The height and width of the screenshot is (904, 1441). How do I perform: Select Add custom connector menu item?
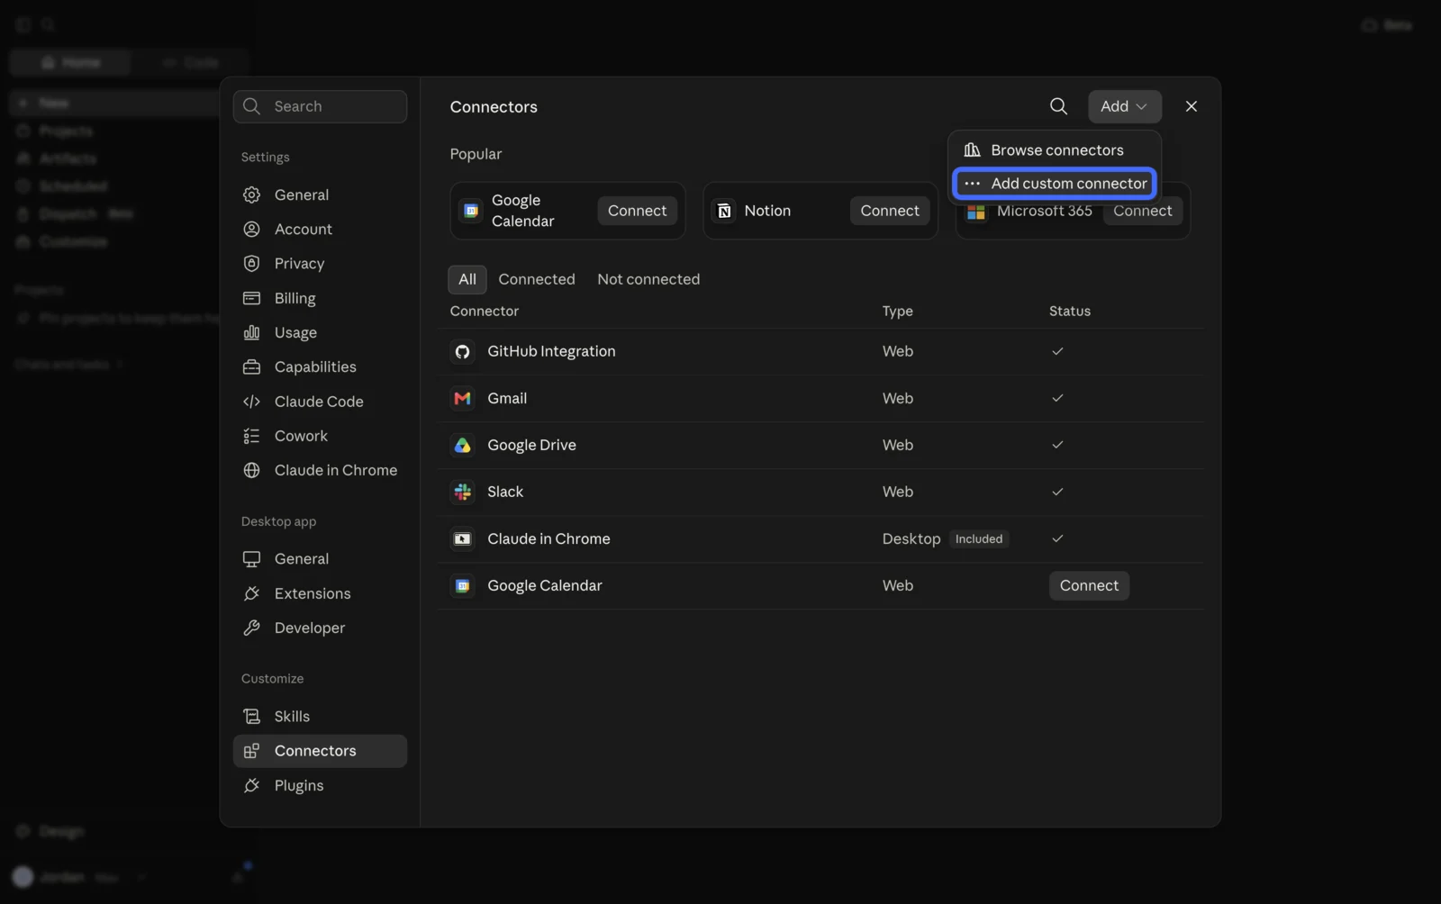tap(1055, 184)
